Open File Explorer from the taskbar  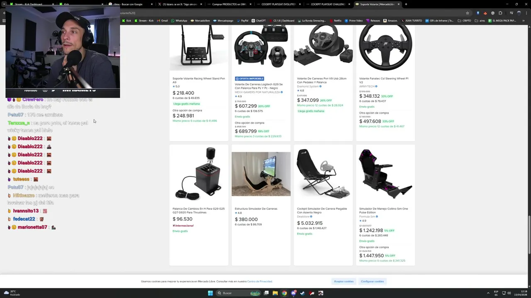coord(275,293)
